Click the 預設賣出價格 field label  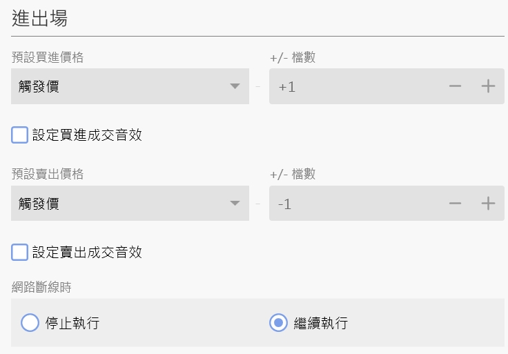click(x=48, y=175)
